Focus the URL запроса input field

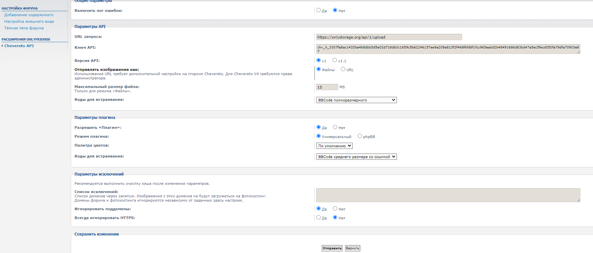point(389,37)
